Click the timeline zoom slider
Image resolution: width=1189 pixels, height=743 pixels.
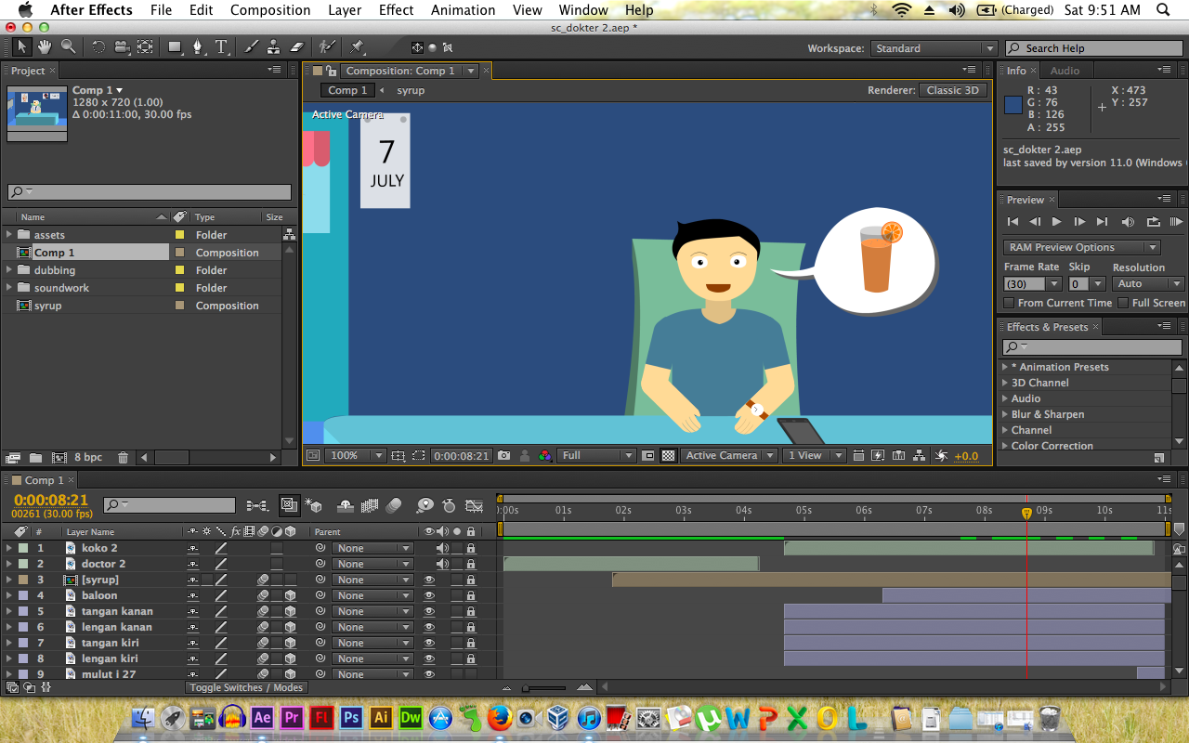click(545, 688)
